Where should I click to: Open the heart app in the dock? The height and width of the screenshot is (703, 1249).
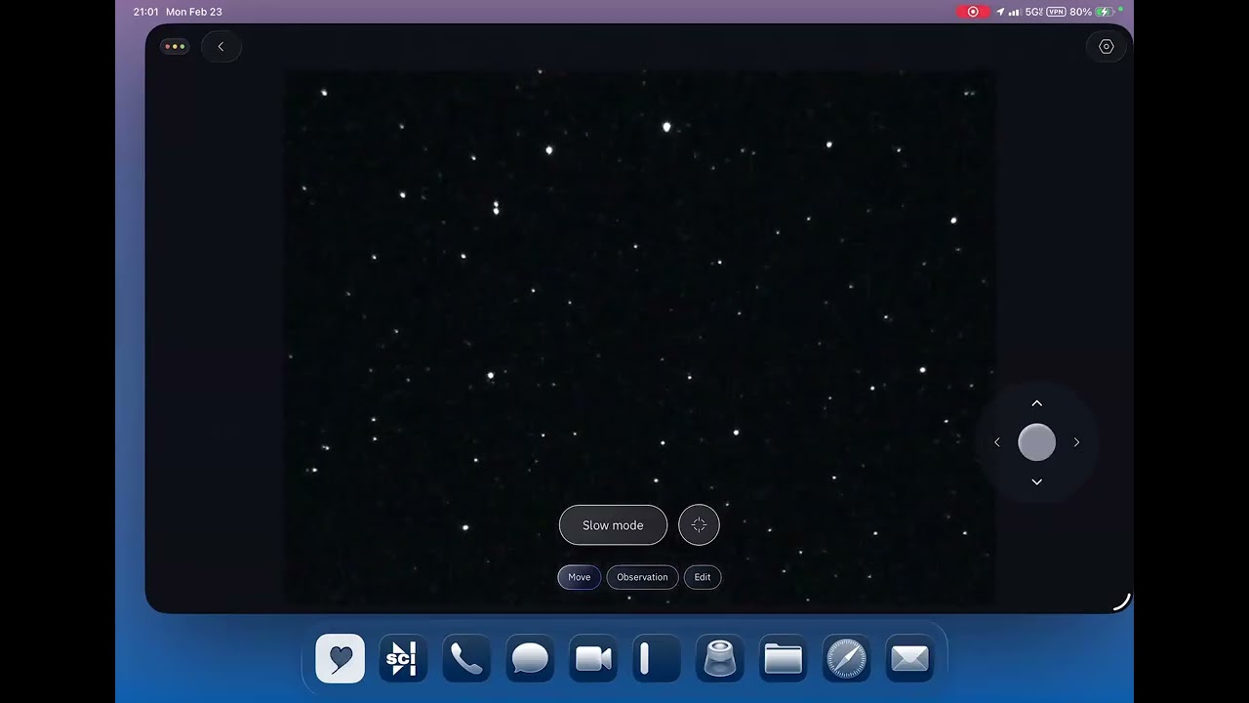pos(341,658)
